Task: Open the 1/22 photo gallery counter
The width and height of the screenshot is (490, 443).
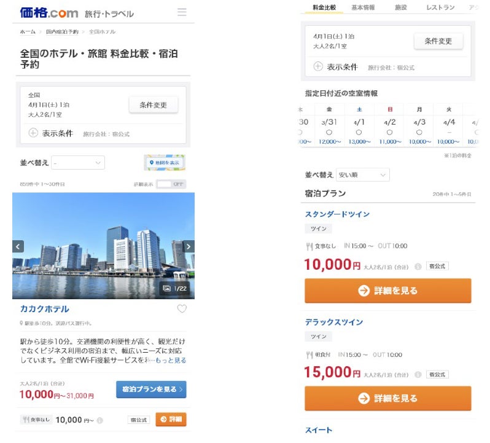Action: [174, 288]
